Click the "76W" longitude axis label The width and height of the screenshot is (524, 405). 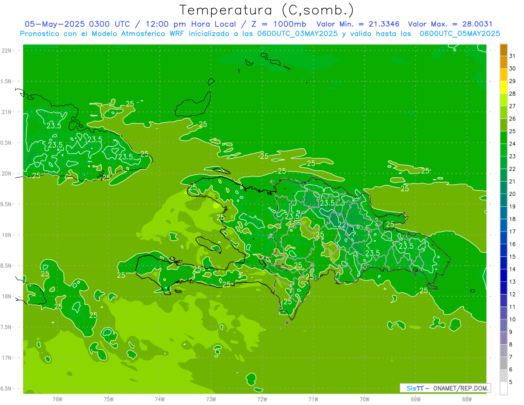point(57,399)
